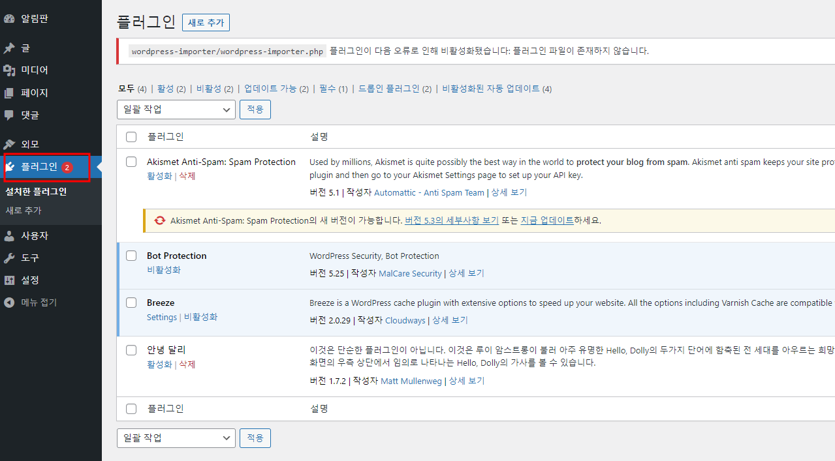Click 지금 업데이트 link for Akismet
This screenshot has width=835, height=461.
coord(547,220)
